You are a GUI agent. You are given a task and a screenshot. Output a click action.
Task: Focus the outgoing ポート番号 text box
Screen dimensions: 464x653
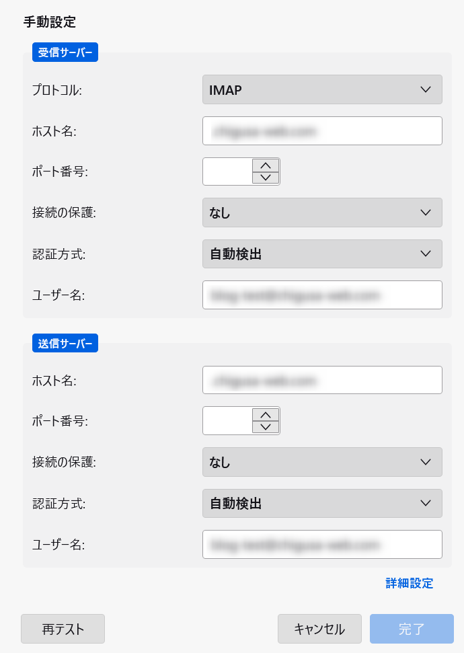(228, 420)
